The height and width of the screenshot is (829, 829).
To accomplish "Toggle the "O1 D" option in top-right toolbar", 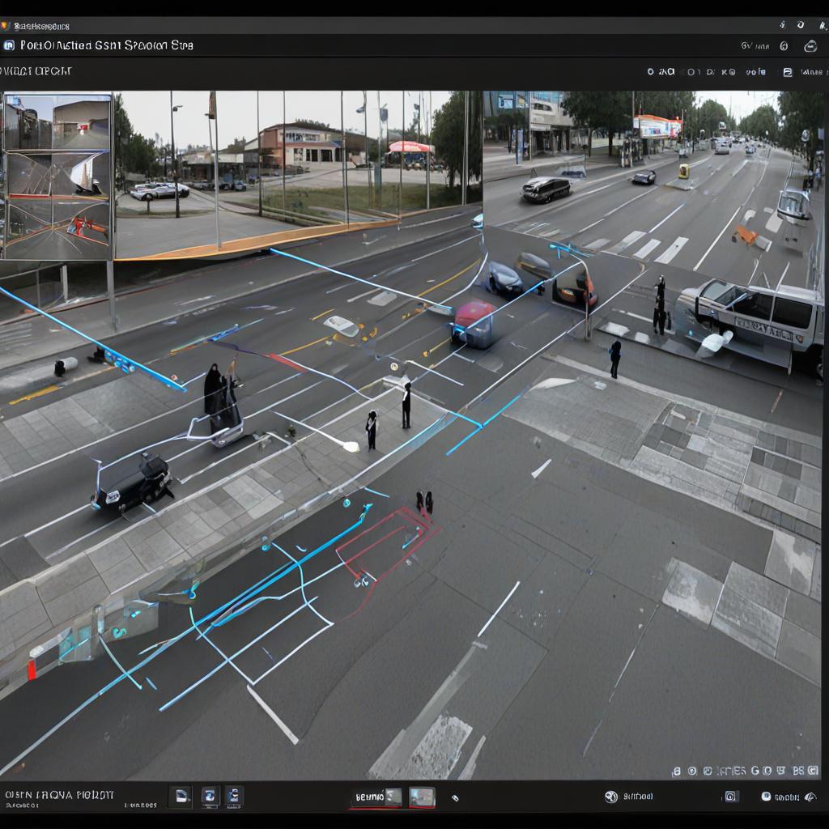I will [x=700, y=72].
